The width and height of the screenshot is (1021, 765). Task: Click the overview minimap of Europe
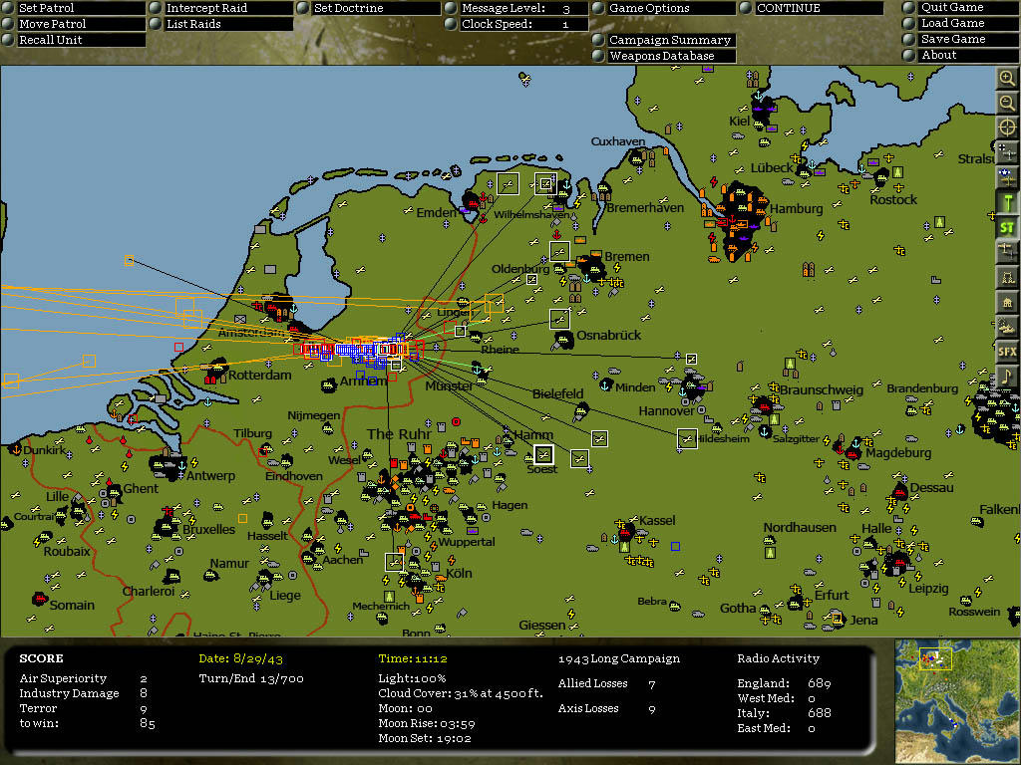(x=956, y=700)
